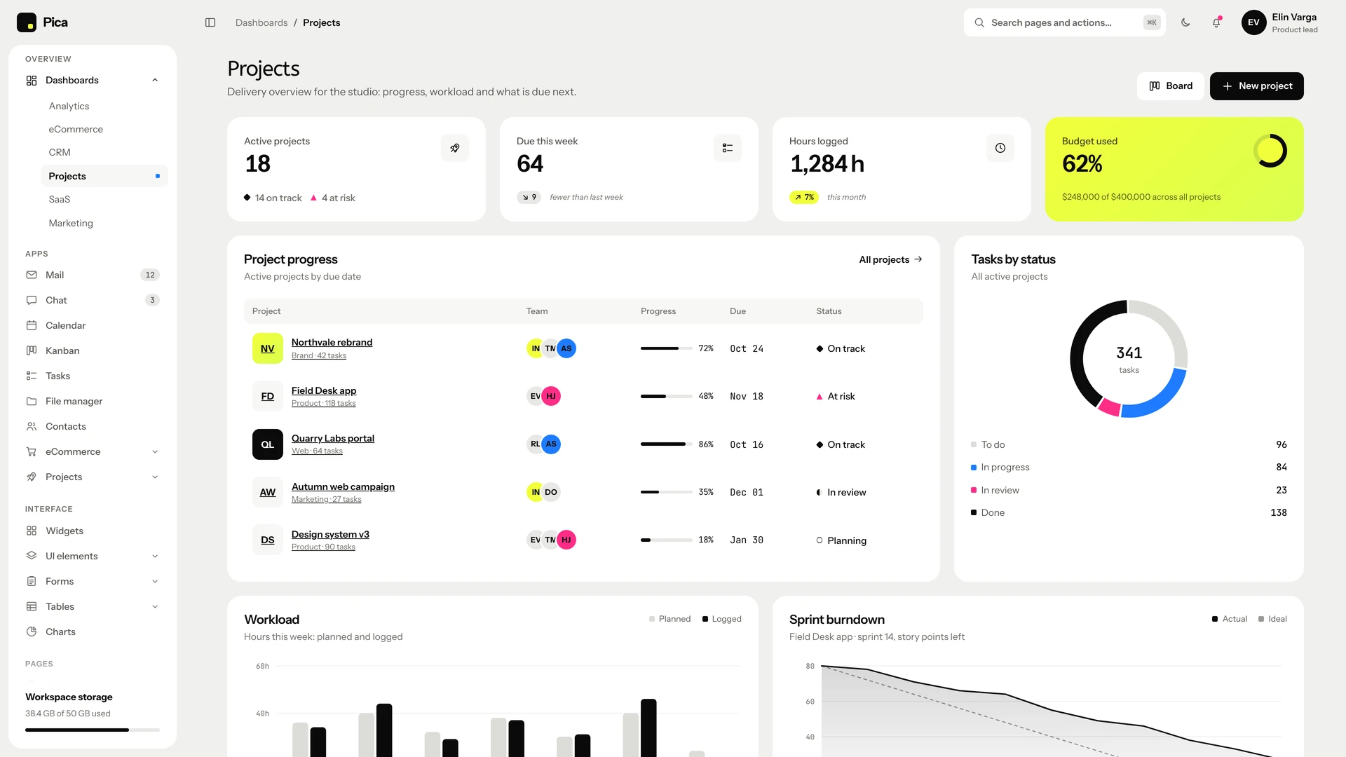Switch to dark mode moon icon

[1185, 22]
